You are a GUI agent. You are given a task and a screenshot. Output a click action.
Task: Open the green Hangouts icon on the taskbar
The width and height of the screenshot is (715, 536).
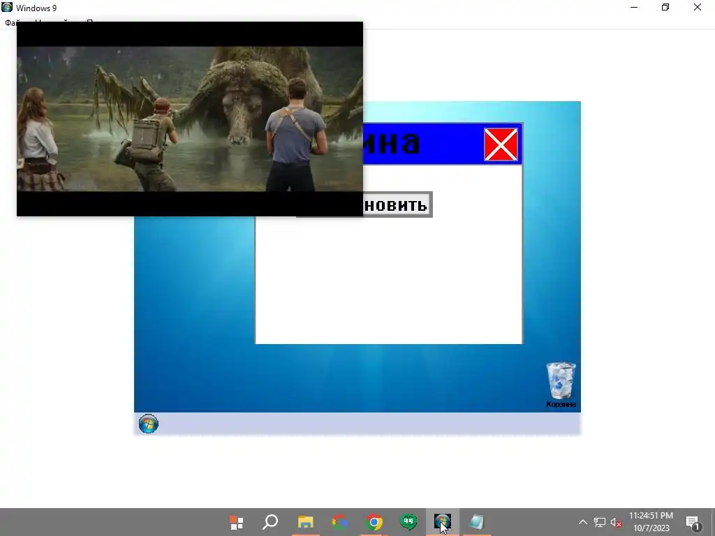click(408, 522)
